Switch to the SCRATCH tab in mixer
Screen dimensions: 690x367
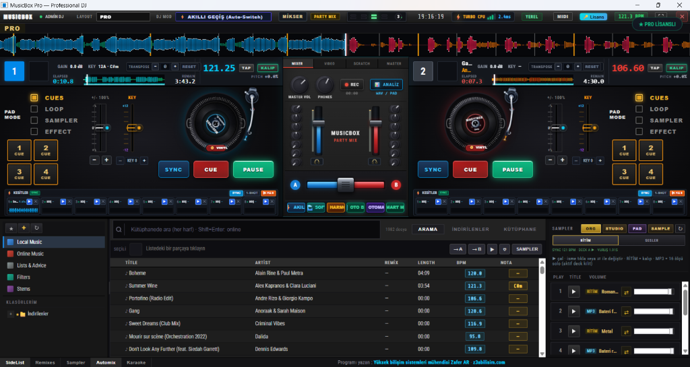[362, 64]
